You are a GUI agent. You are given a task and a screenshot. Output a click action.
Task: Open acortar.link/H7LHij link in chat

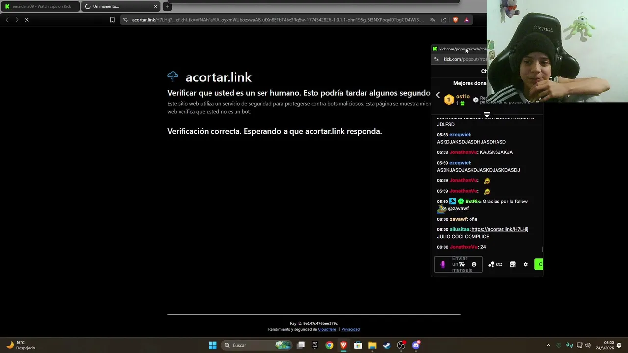(x=500, y=229)
